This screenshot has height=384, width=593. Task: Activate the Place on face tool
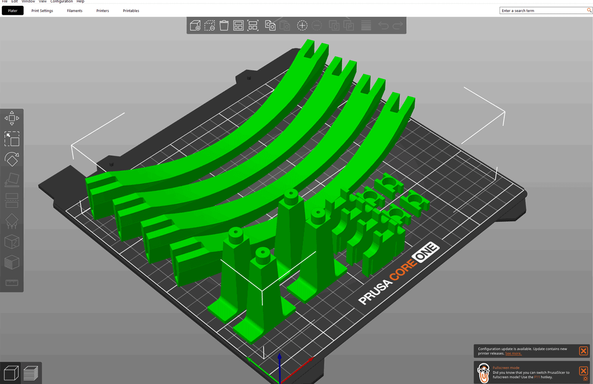click(12, 180)
